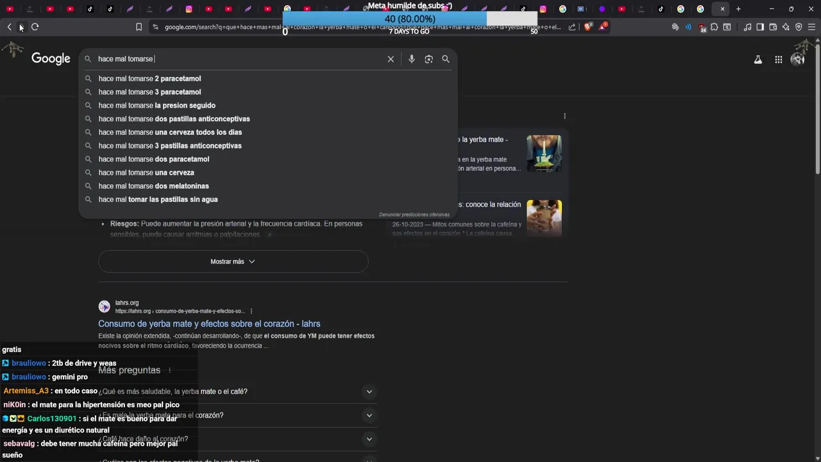The width and height of the screenshot is (821, 462).
Task: Open the Google apps grid
Action: tap(779, 60)
